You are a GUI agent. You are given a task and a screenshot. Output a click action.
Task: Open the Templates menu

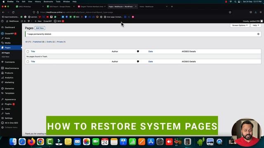point(9,93)
